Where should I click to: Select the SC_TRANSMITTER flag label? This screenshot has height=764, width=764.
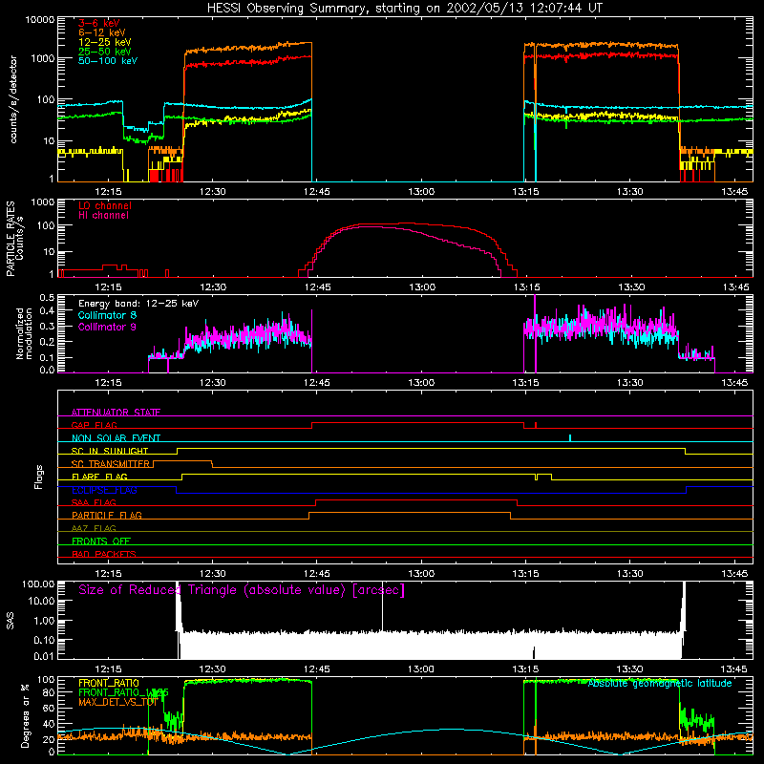[x=111, y=464]
